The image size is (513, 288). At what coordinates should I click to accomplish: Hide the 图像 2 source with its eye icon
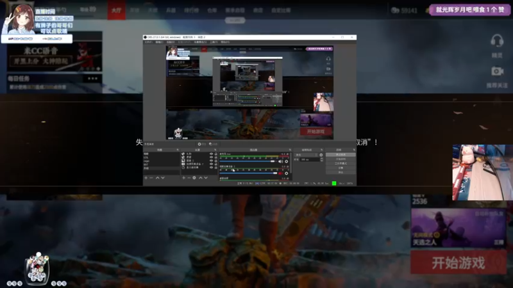[x=212, y=161]
